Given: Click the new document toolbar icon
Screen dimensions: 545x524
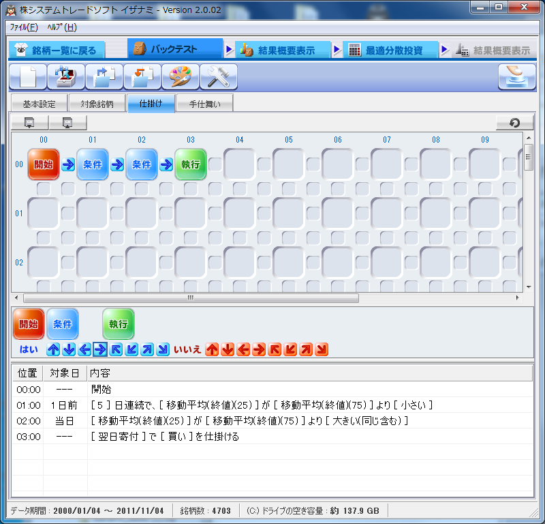Looking at the screenshot, I should tap(28, 76).
